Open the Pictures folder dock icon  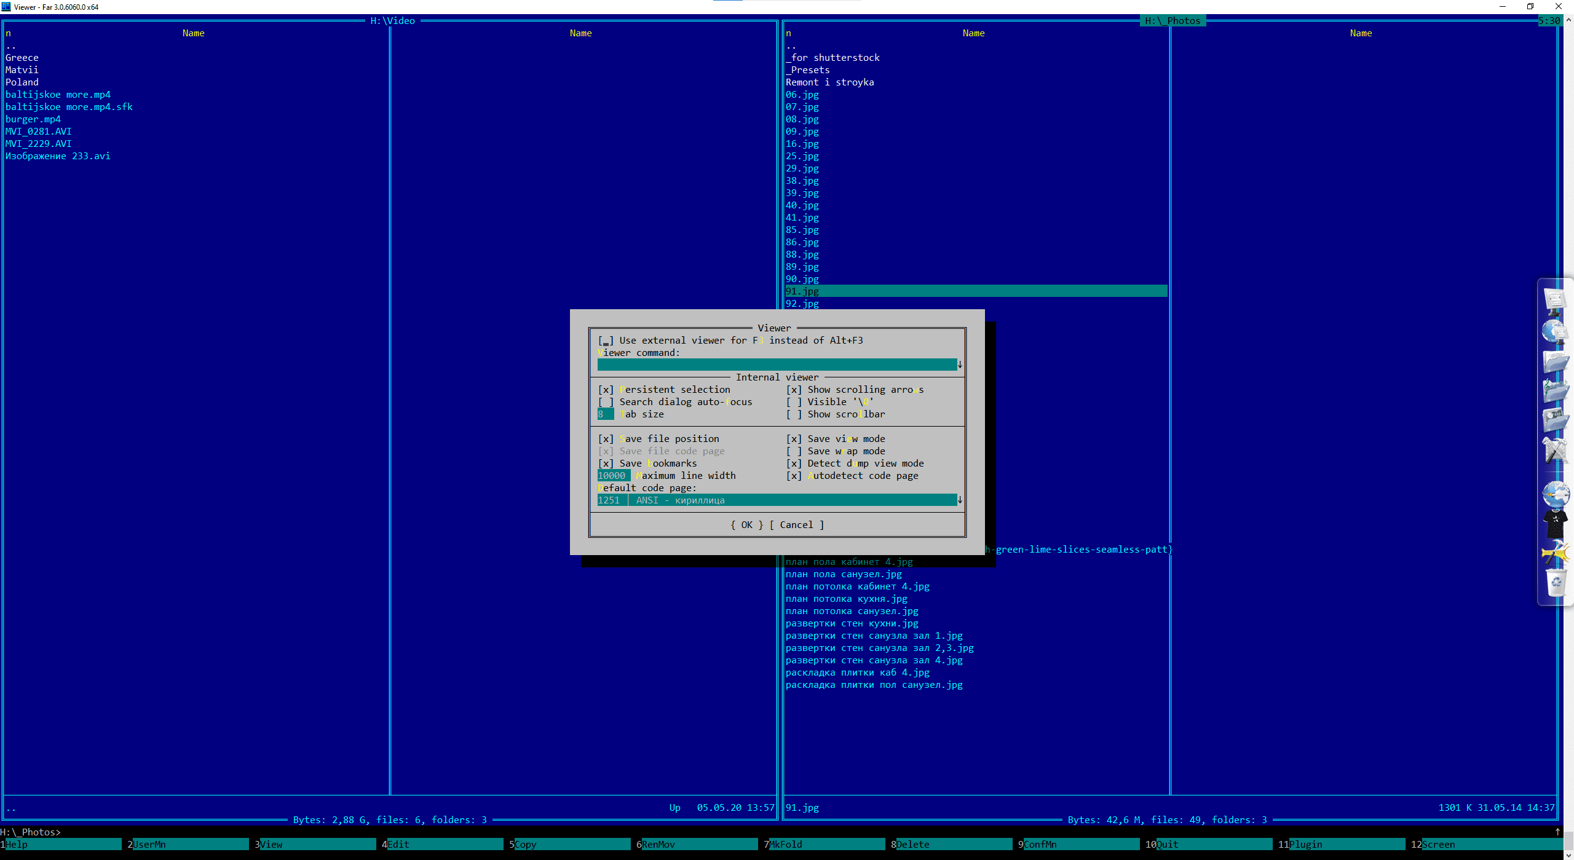(1555, 420)
